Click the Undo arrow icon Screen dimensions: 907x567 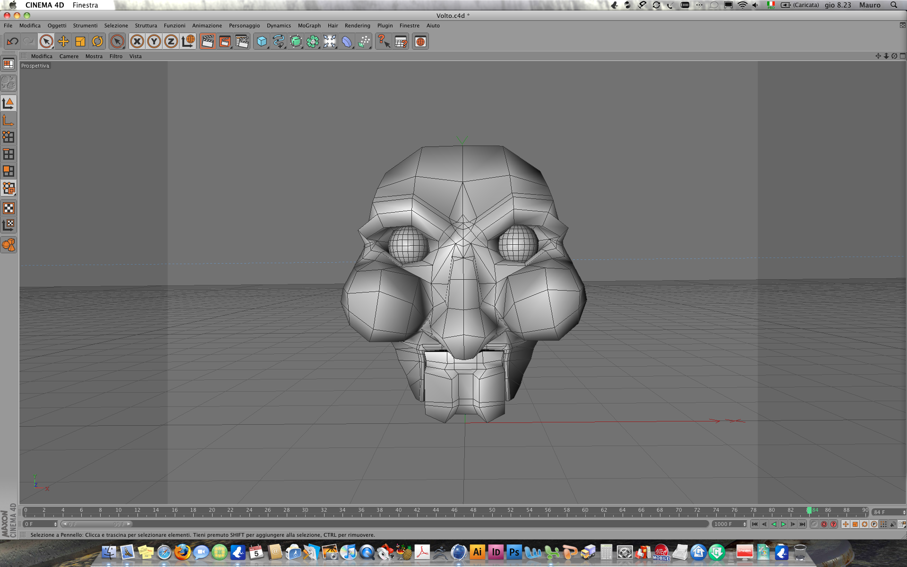point(12,42)
